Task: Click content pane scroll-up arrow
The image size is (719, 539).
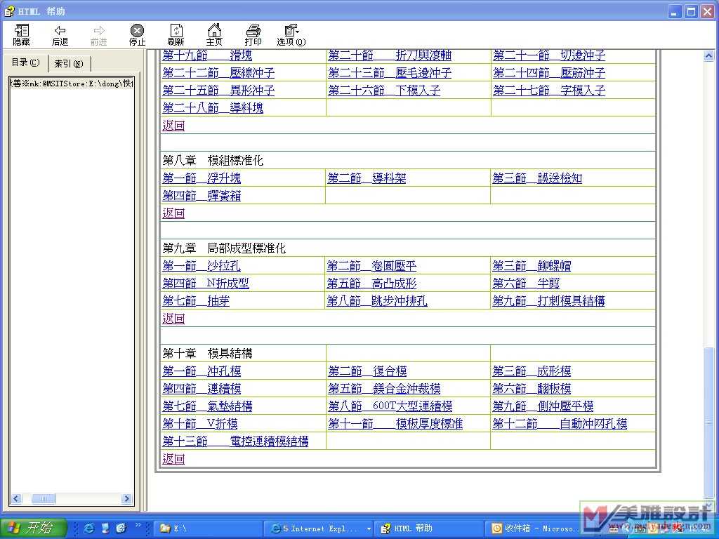Action: [x=708, y=56]
